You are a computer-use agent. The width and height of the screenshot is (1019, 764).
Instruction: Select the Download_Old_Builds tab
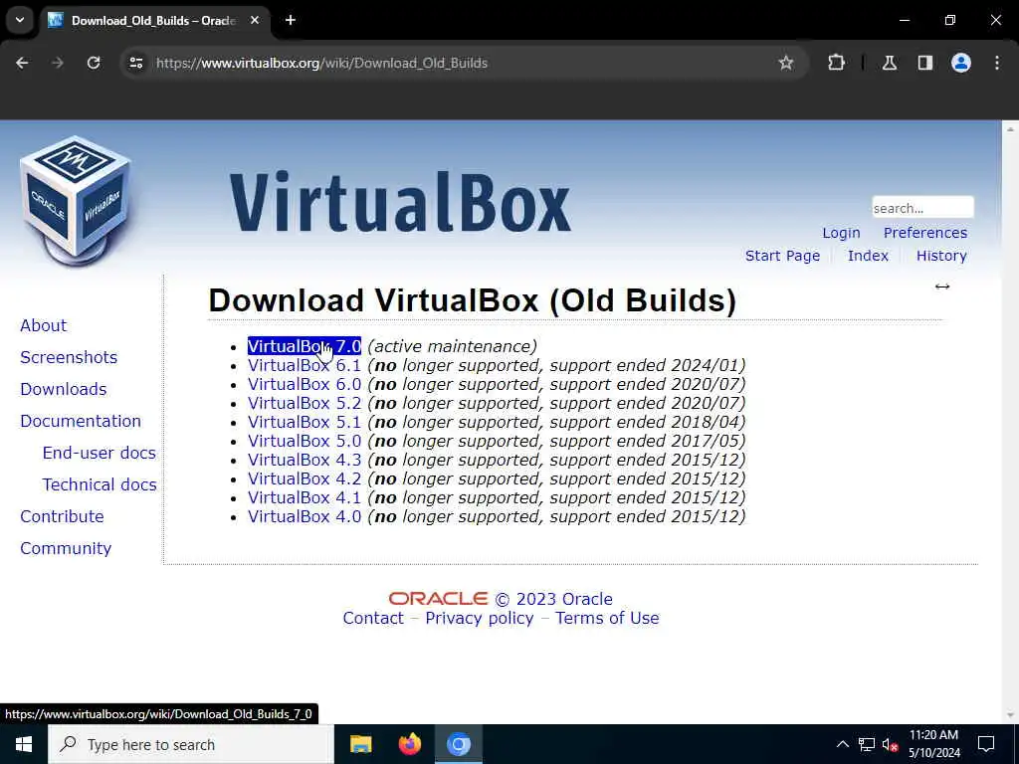152,20
